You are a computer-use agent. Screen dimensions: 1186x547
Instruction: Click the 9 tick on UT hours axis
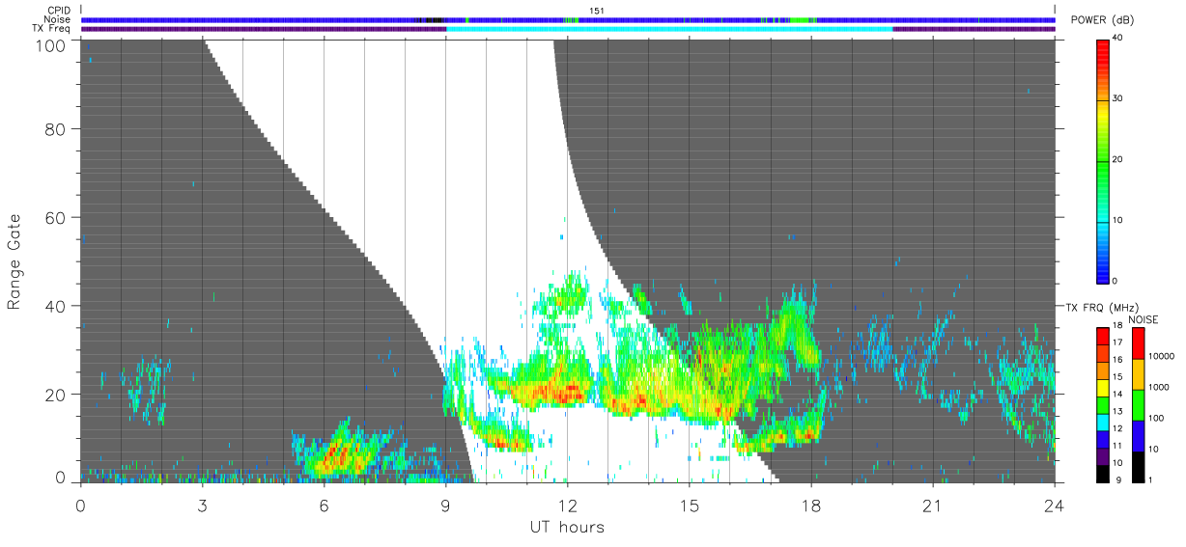click(x=445, y=506)
